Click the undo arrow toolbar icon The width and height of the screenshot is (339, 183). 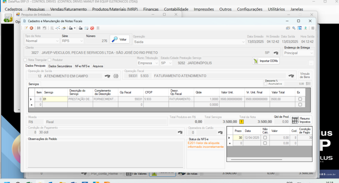point(44,28)
